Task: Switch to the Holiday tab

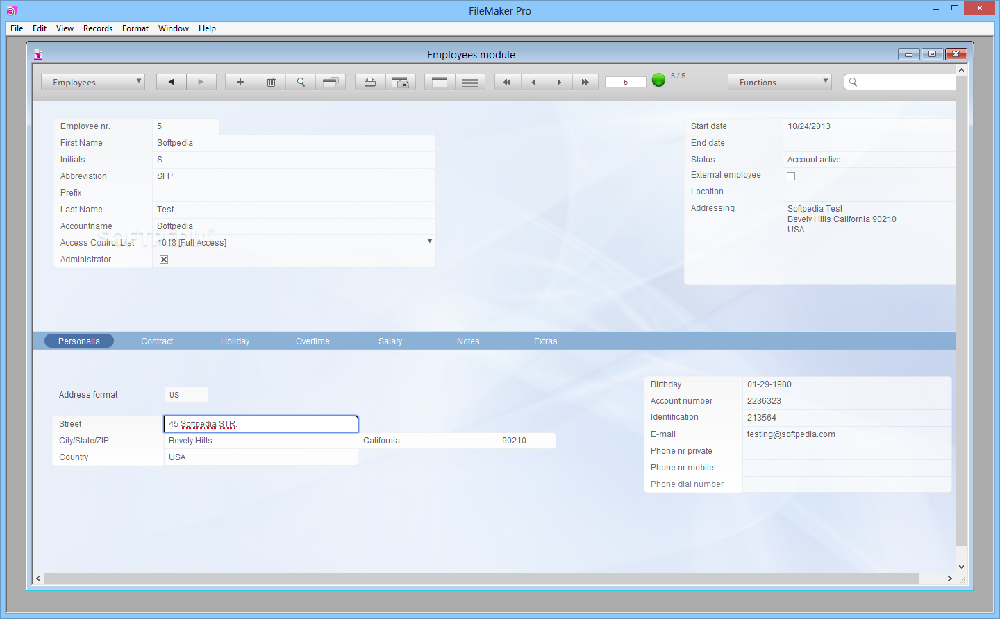Action: pos(235,341)
